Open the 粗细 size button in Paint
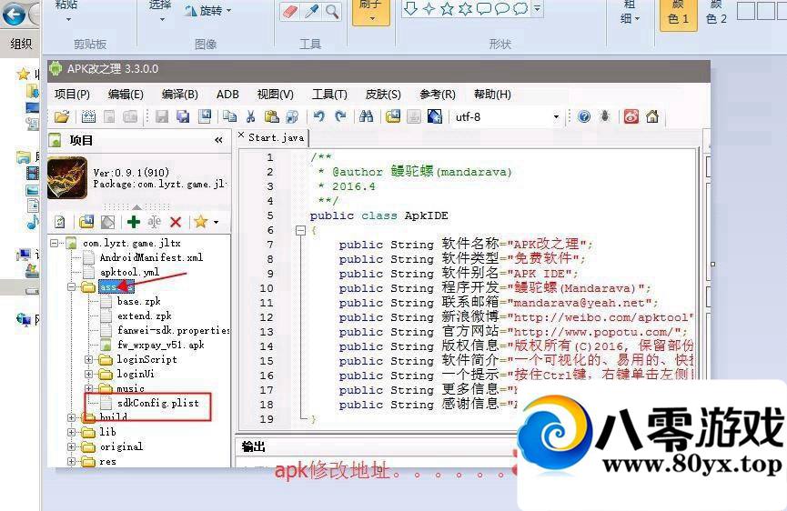 point(631,12)
